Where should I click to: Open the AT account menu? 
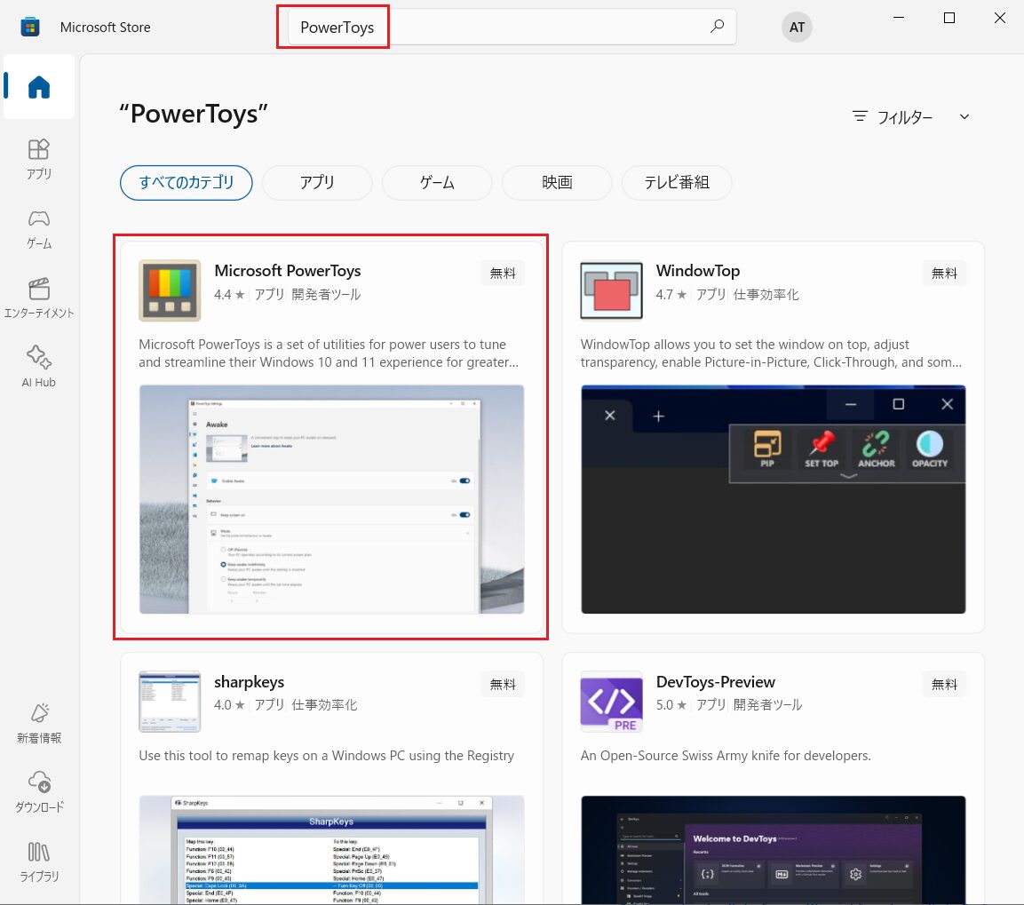(x=797, y=27)
